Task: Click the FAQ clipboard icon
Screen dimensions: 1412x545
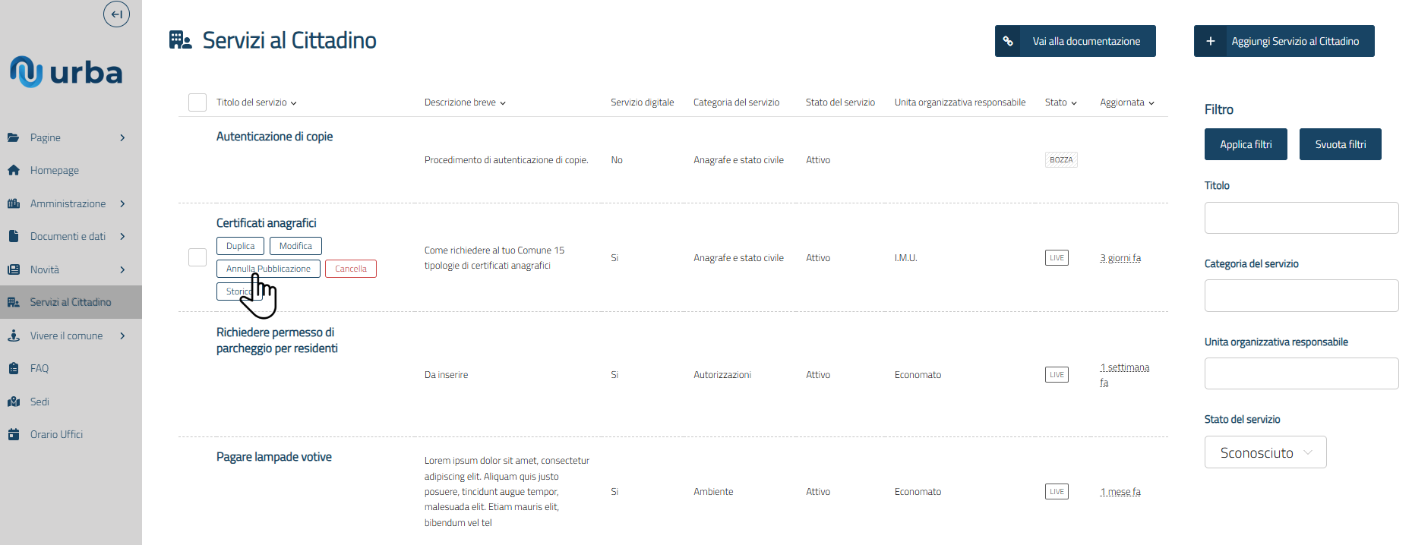Action: [14, 369]
